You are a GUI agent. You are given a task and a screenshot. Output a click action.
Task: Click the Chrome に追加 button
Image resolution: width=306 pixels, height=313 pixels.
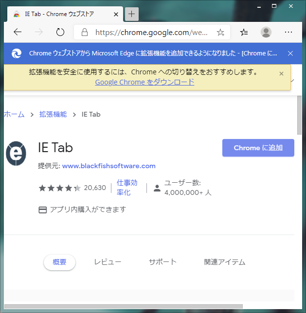(258, 148)
